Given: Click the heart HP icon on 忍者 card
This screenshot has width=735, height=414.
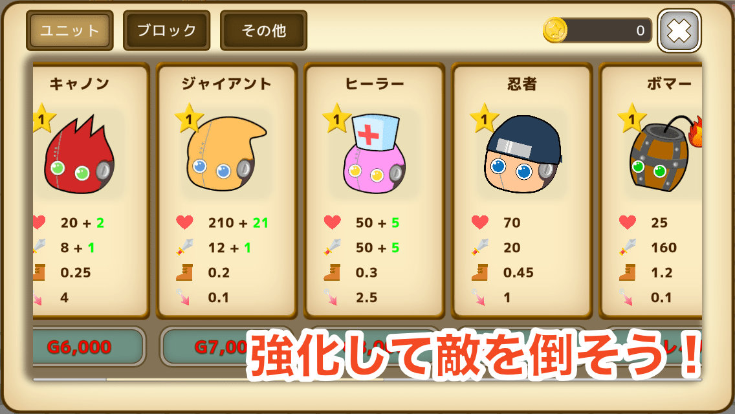Looking at the screenshot, I should pos(479,222).
